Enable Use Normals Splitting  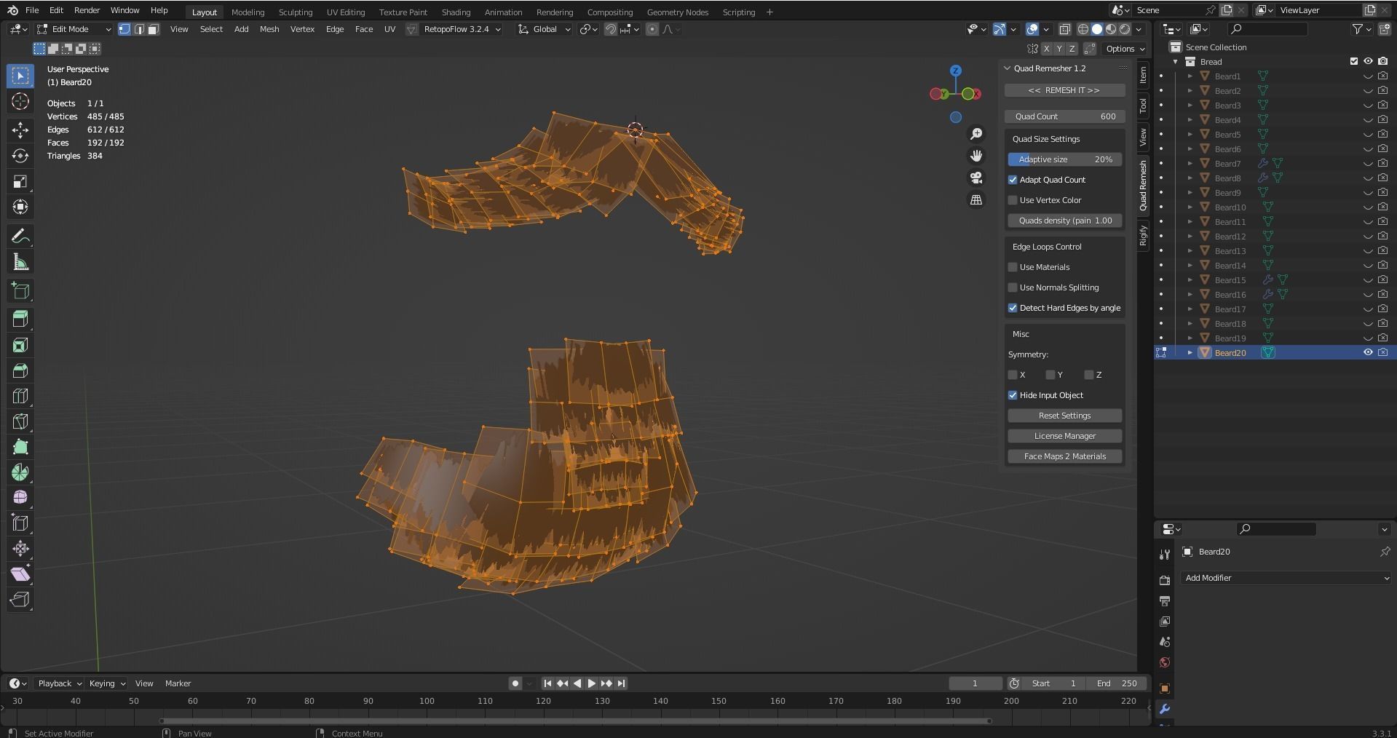point(1013,287)
